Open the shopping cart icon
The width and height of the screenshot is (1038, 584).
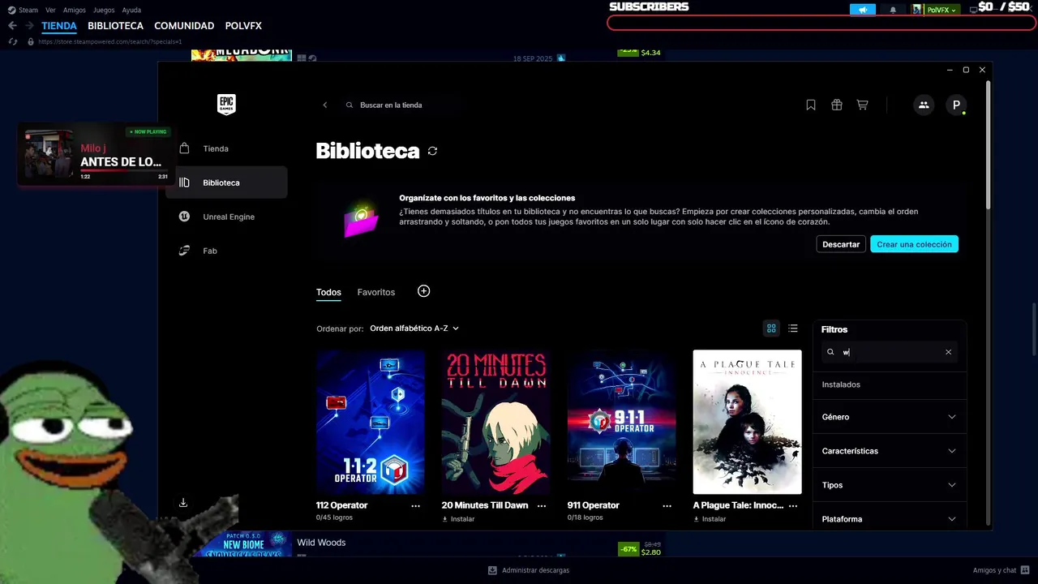pyautogui.click(x=862, y=105)
